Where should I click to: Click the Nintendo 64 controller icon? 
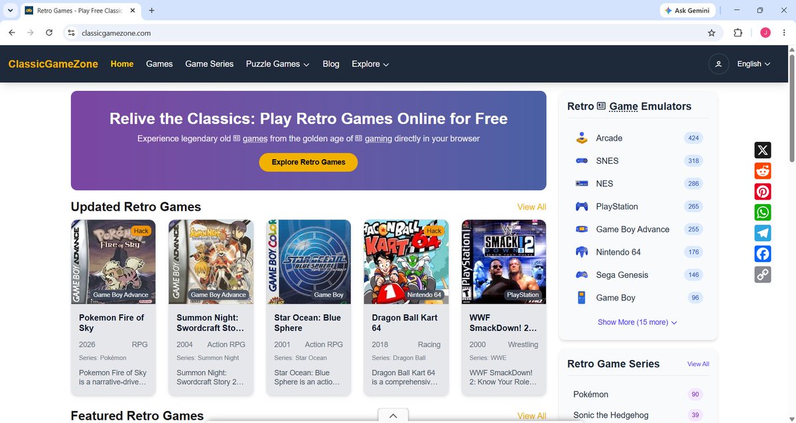(x=581, y=252)
